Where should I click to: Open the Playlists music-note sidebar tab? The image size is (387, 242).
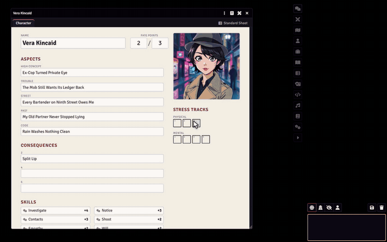(298, 105)
